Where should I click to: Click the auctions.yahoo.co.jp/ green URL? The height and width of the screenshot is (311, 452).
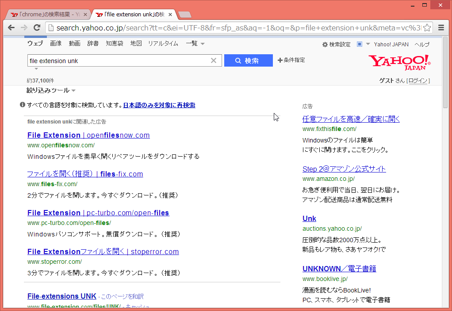pos(332,229)
